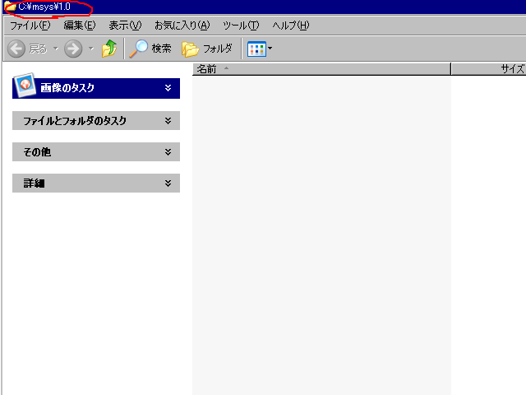Open the Forward history dropdown arrow
This screenshot has height=395, width=526.
91,49
